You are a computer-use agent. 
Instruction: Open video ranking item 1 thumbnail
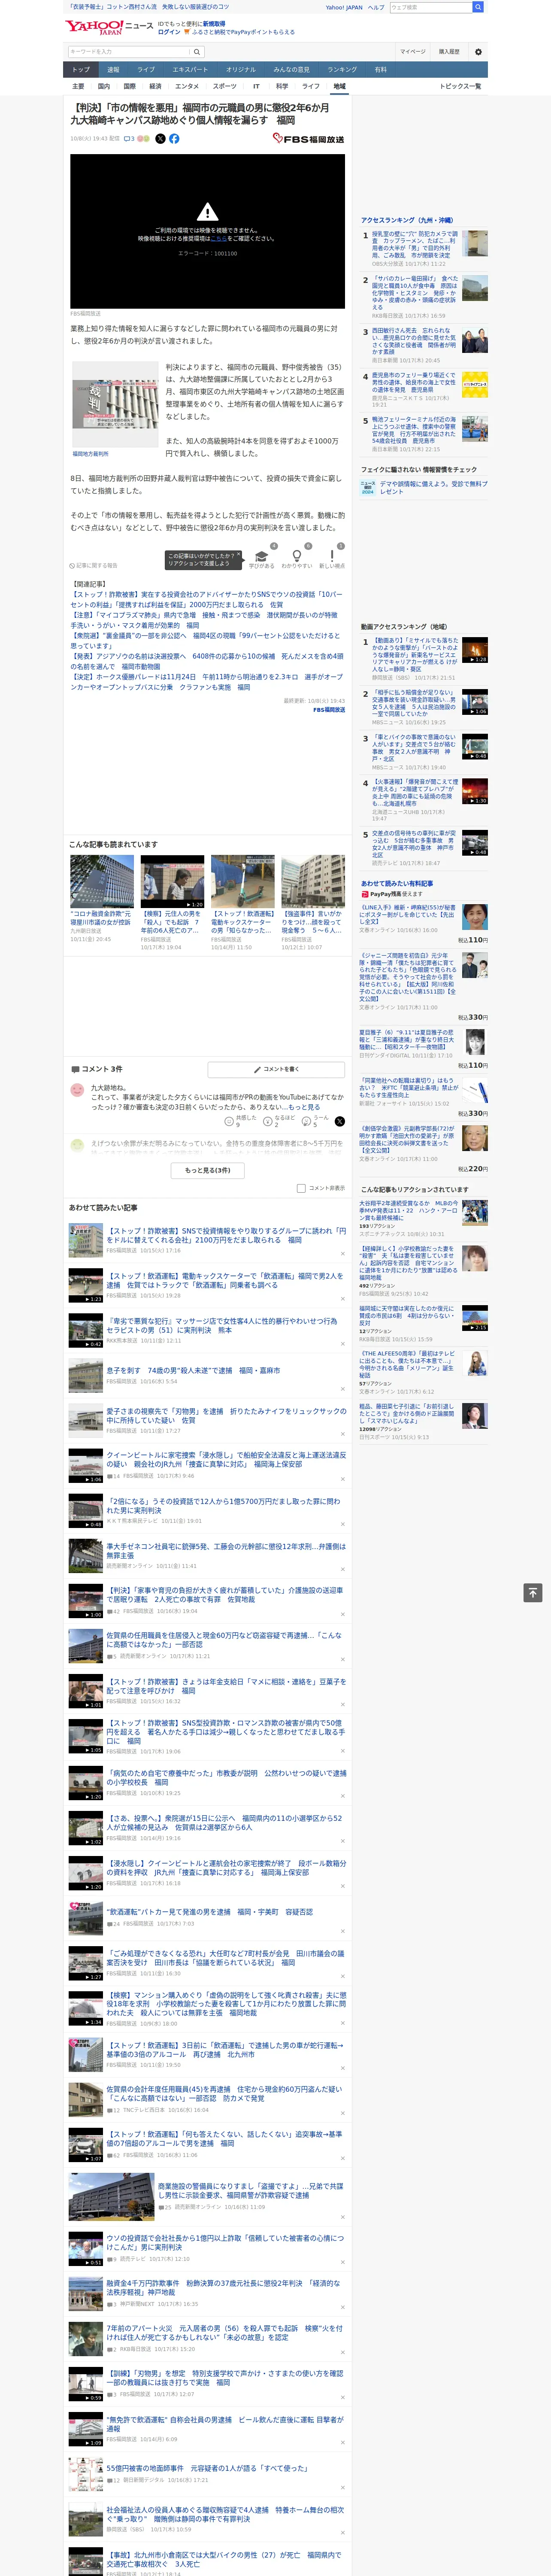pyautogui.click(x=475, y=651)
